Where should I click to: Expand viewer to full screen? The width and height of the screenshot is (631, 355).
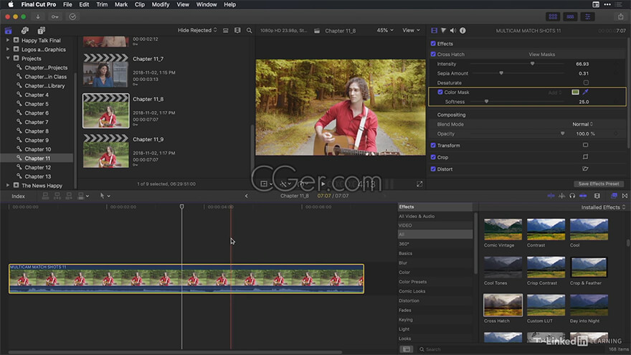pos(419,184)
